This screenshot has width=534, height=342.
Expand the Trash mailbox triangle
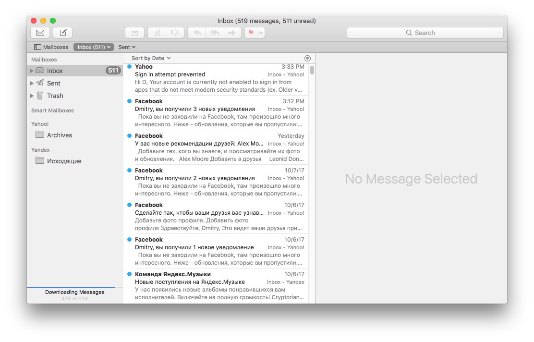coord(32,96)
